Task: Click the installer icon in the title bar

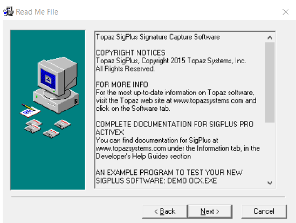Action: [8, 12]
